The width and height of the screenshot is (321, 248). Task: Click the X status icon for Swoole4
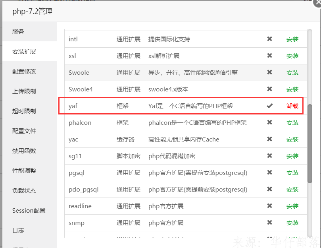(269, 89)
